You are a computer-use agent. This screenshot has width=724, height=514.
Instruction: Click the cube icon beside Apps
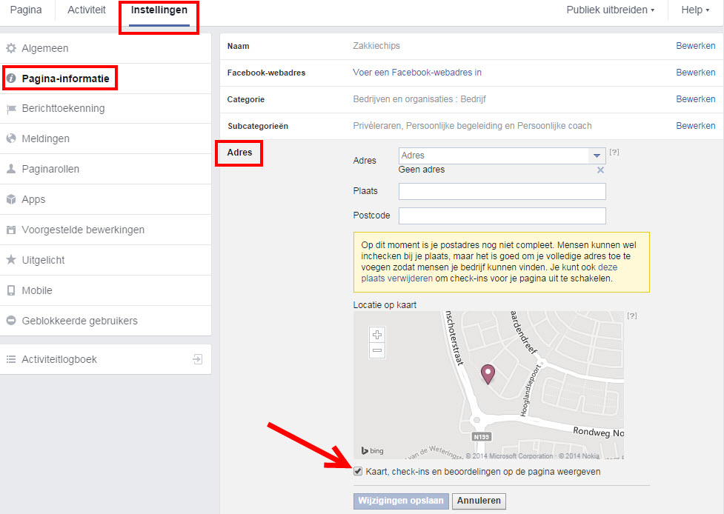11,199
